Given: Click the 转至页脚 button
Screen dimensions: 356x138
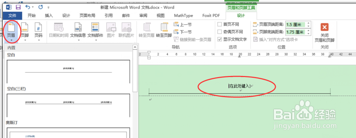Looking at the screenshot, I should [x=164, y=30].
